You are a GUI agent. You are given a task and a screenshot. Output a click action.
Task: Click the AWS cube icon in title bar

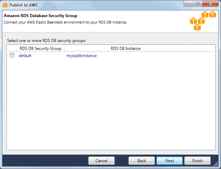[5, 5]
